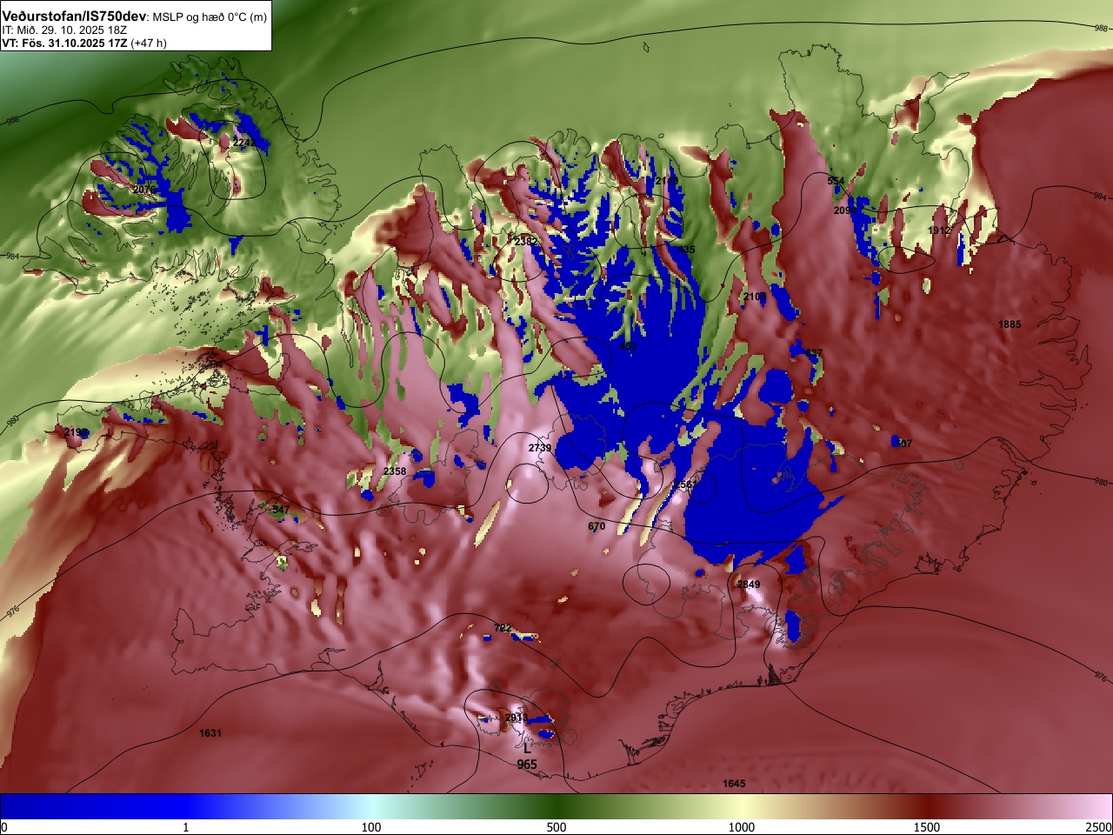Select the 2913 height label
The width and height of the screenshot is (1113, 835).
[517, 718]
